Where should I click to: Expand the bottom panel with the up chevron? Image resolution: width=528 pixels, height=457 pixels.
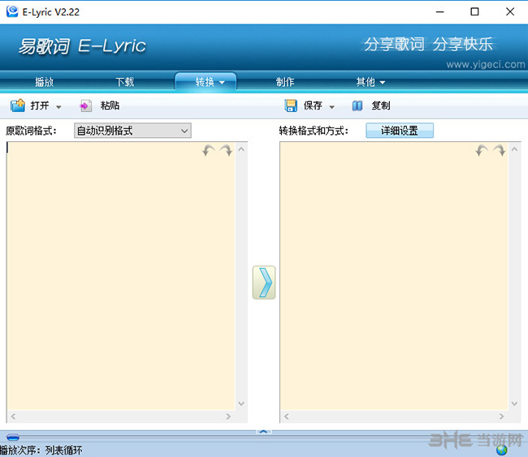(x=264, y=431)
